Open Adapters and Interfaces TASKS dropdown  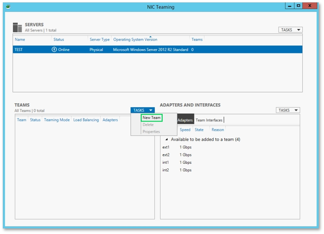[x=288, y=110]
